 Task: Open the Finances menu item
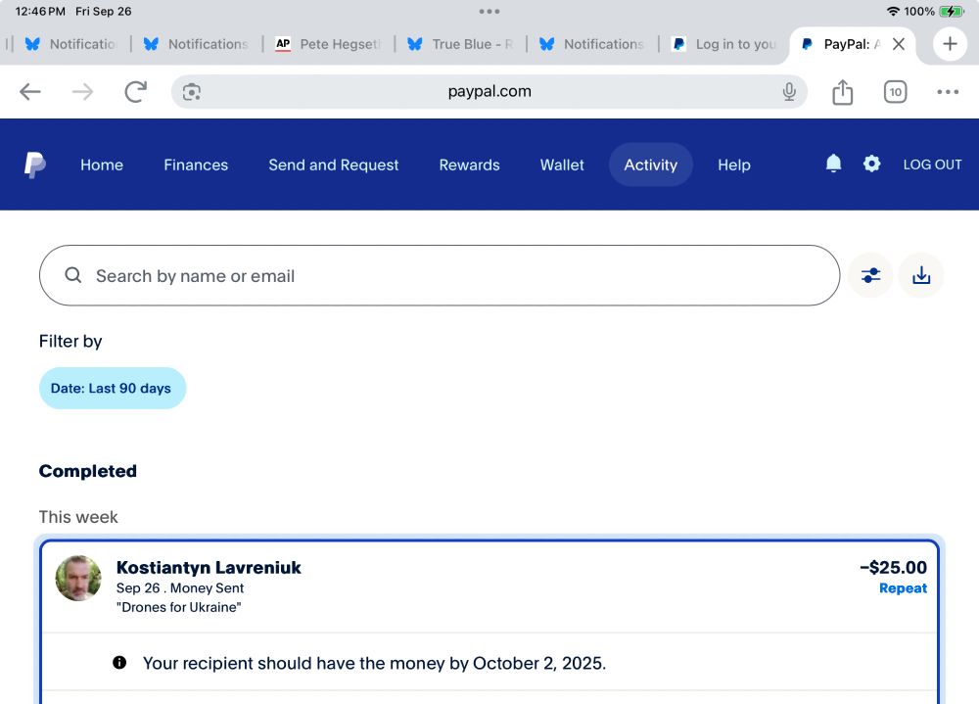click(196, 164)
